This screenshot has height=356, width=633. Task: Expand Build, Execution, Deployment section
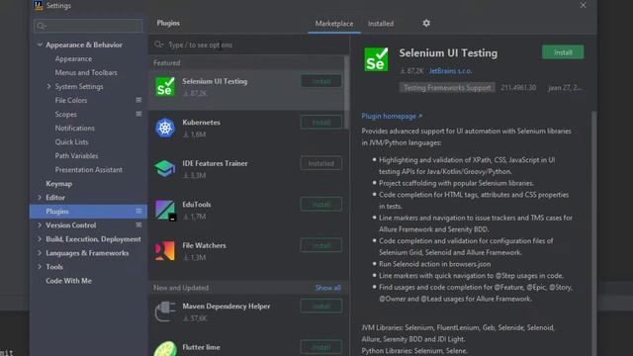click(x=40, y=239)
